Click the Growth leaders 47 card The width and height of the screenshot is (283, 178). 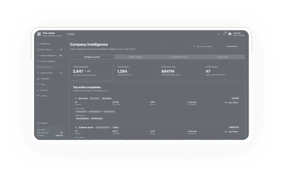223,71
